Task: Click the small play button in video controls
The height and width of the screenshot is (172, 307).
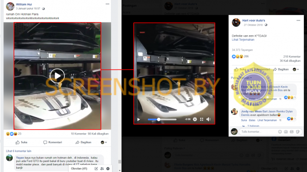Action: coord(139,119)
